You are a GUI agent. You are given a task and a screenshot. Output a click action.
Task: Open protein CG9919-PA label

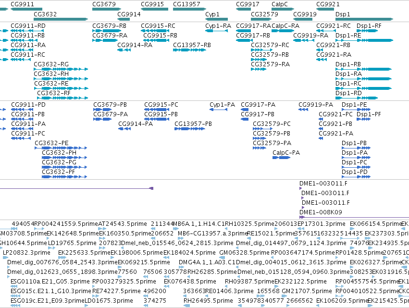pyautogui.click(x=316, y=105)
